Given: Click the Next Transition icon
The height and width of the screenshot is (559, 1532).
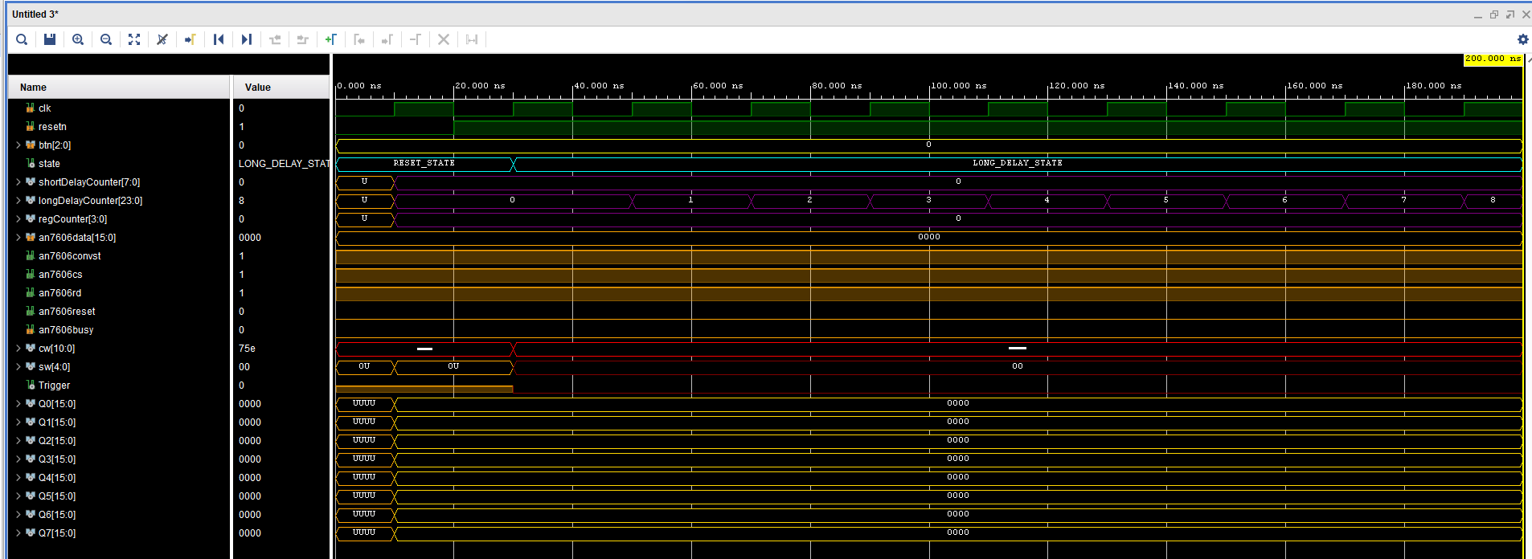Looking at the screenshot, I should pos(303,39).
